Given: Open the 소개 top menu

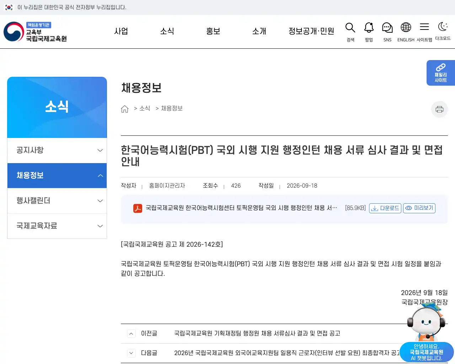Looking at the screenshot, I should (x=259, y=31).
